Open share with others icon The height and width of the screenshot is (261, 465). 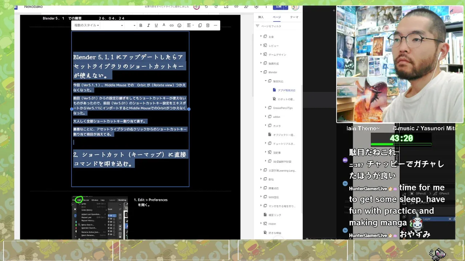(x=246, y=7)
